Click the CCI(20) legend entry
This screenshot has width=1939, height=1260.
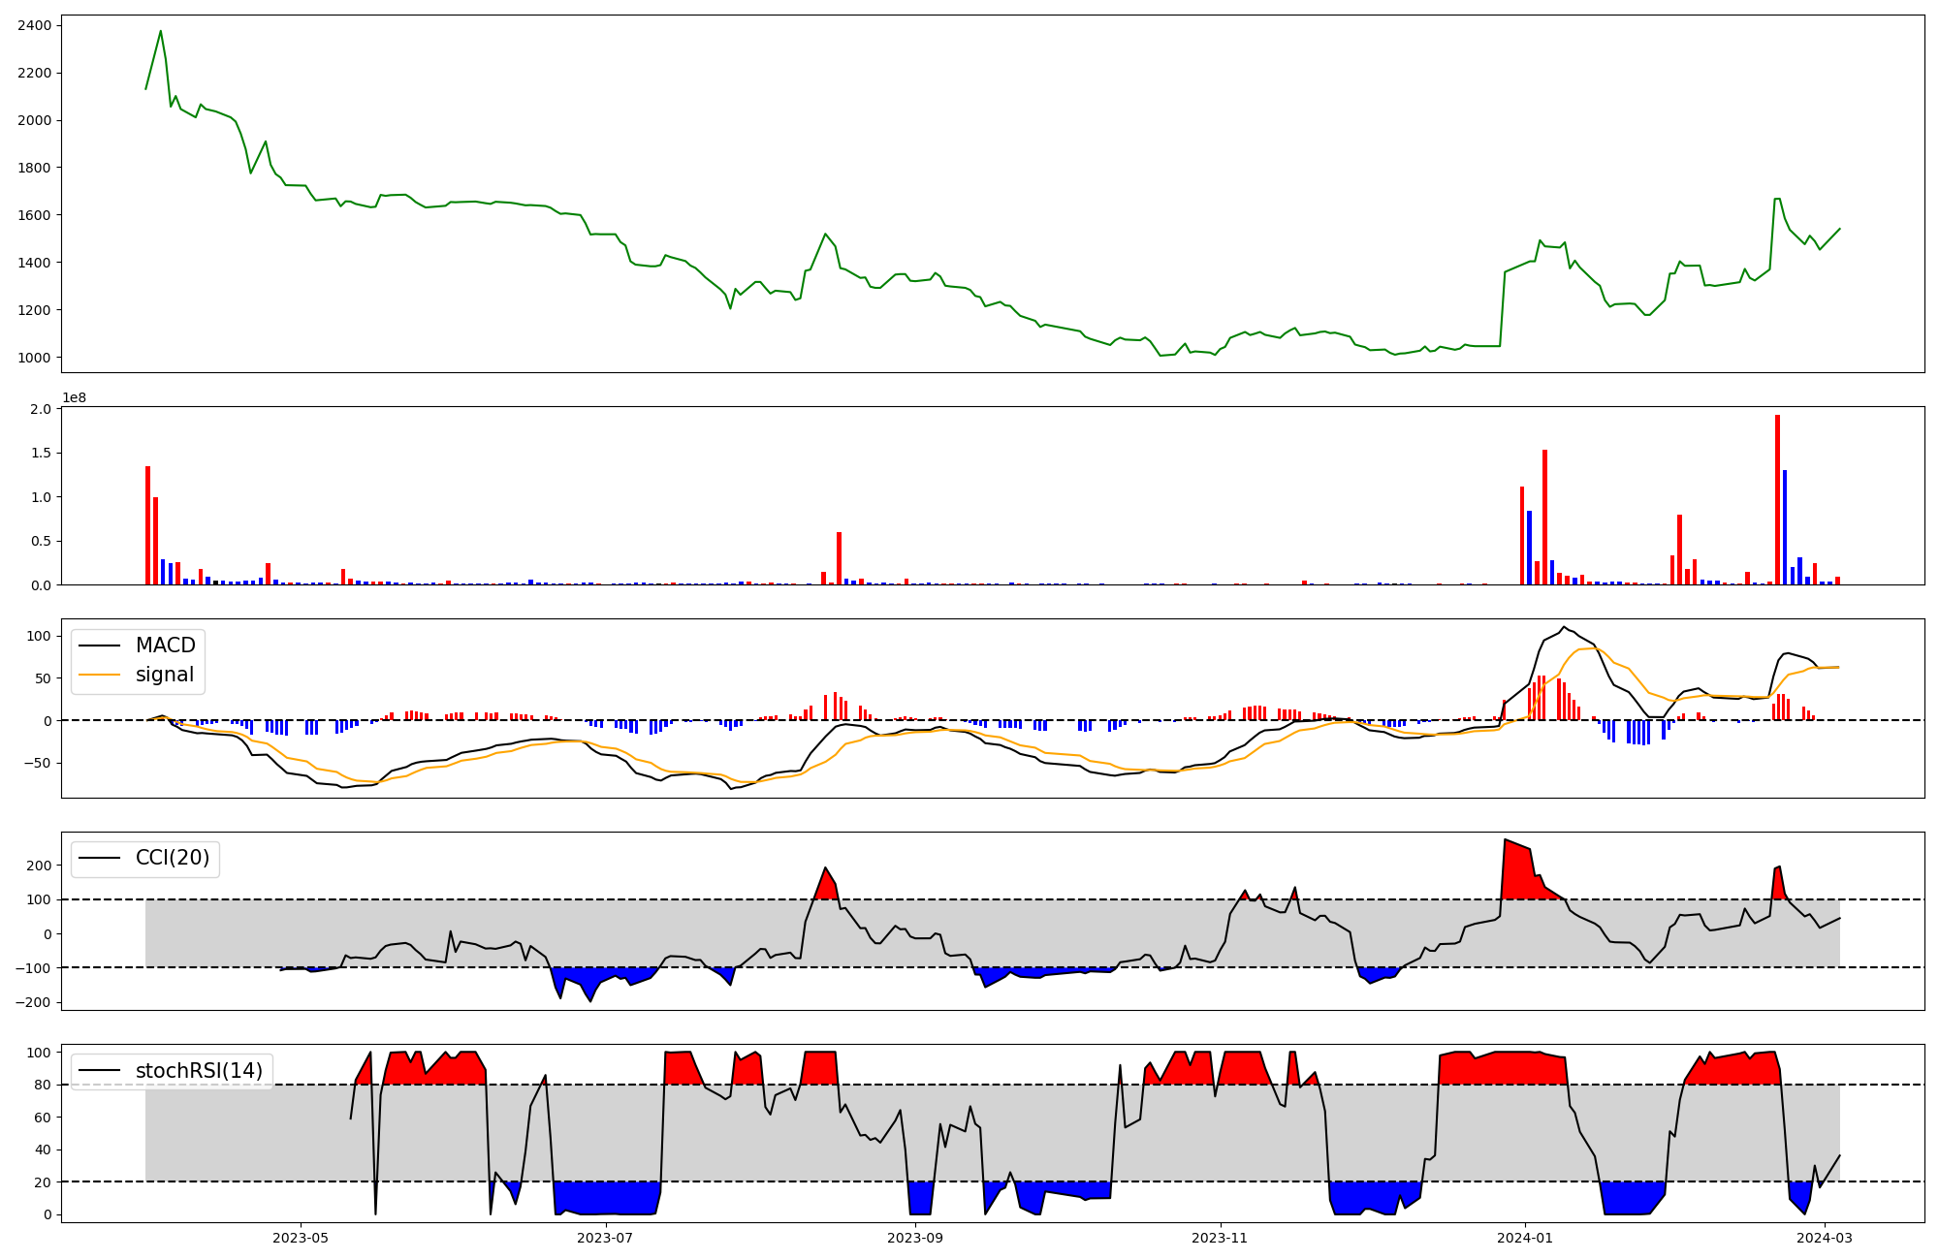pos(173,859)
